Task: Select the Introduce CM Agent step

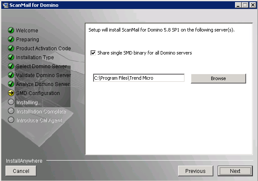Action: pos(39,121)
